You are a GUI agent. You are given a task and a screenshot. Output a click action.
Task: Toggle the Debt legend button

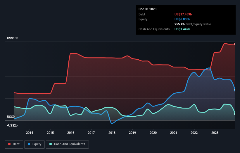(x=13, y=144)
